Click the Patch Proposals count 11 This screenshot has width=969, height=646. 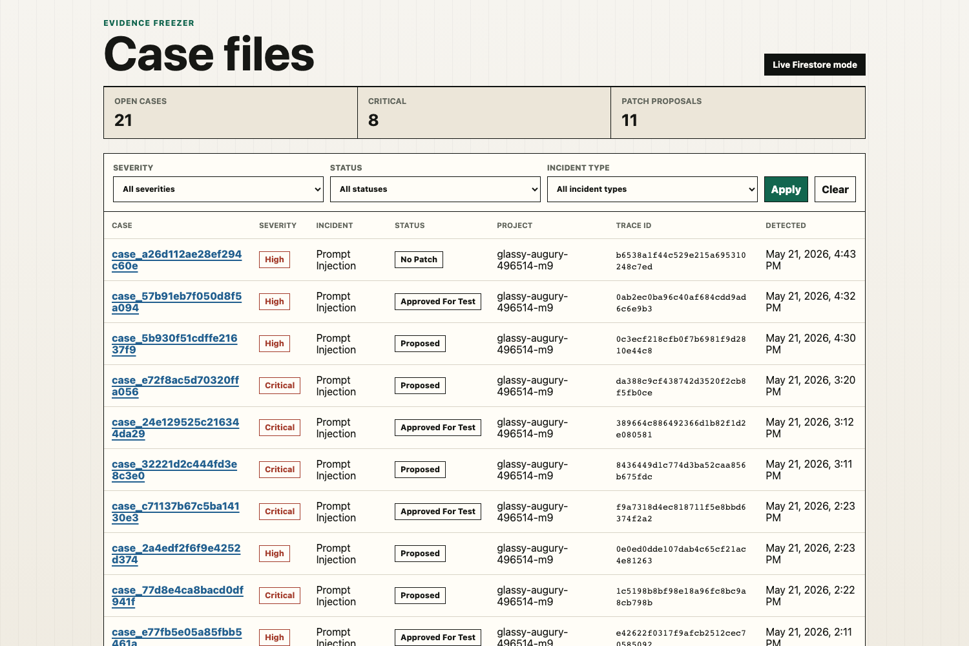pyautogui.click(x=629, y=120)
